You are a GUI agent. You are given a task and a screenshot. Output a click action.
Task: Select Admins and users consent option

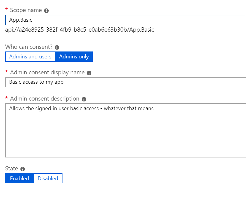coord(30,57)
